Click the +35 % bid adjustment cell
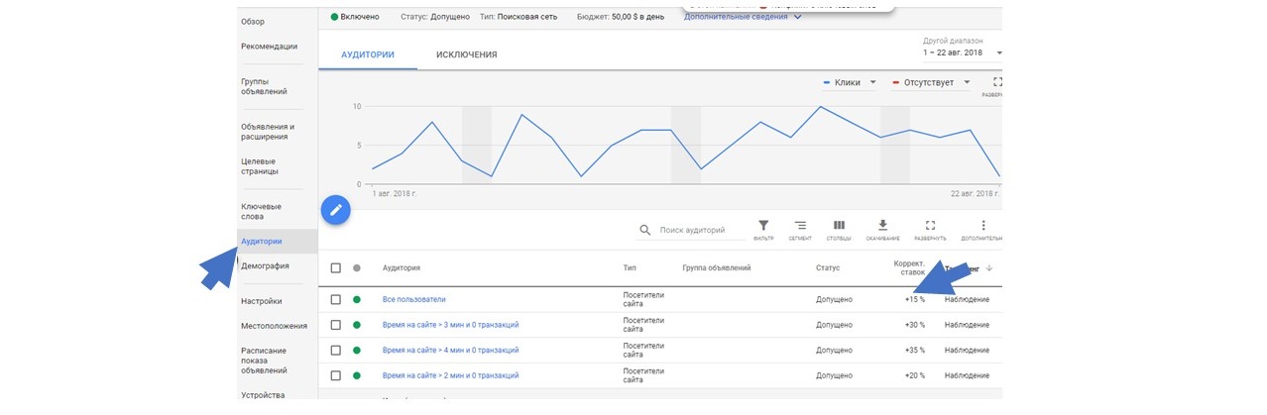 pyautogui.click(x=914, y=351)
